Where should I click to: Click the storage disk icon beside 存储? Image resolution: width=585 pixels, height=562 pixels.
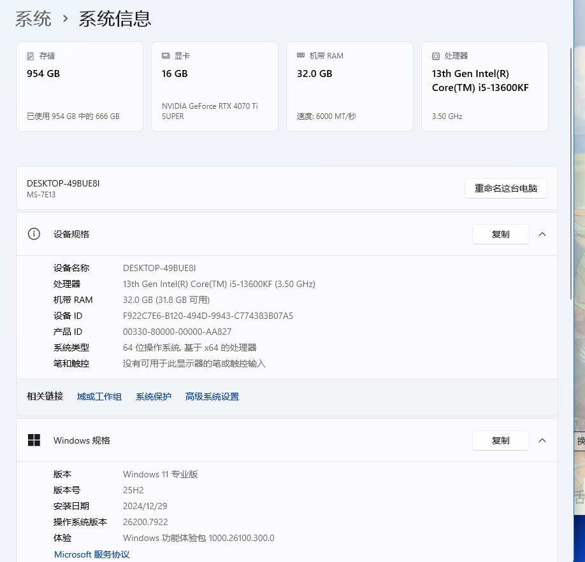click(31, 56)
